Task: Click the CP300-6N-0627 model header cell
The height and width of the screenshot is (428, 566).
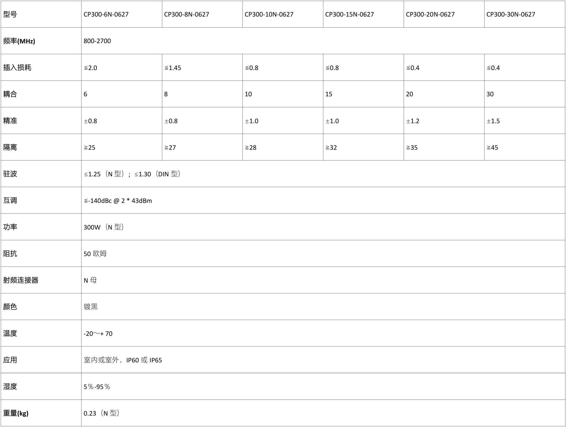Action: (122, 14)
